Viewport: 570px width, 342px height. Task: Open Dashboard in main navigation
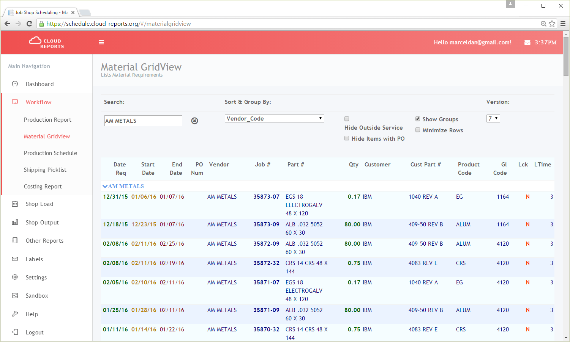point(39,84)
